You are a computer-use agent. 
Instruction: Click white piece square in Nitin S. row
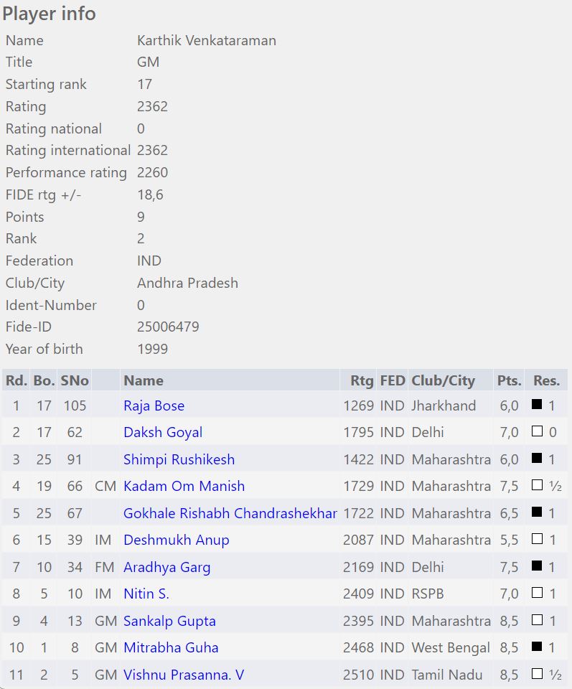point(536,594)
